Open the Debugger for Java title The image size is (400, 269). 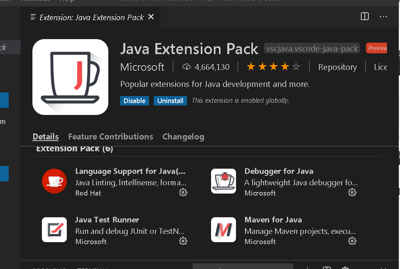pos(279,171)
